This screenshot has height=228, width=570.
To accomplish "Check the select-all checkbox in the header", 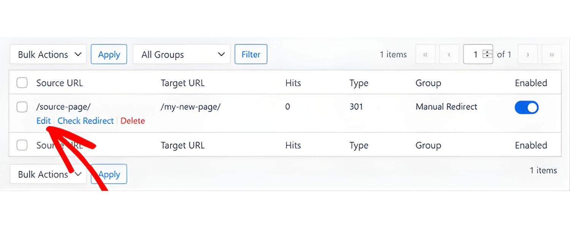I will click(22, 82).
